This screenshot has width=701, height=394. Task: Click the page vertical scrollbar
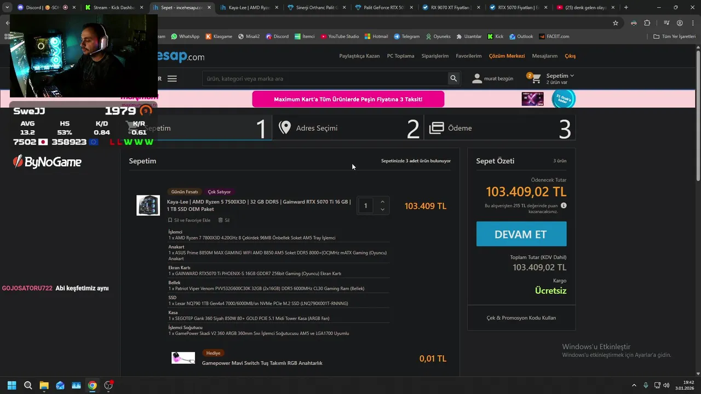698,115
